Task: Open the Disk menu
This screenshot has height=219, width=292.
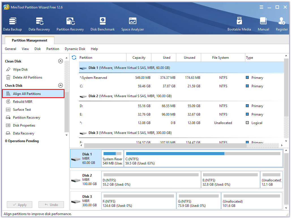Action: [x=38, y=49]
